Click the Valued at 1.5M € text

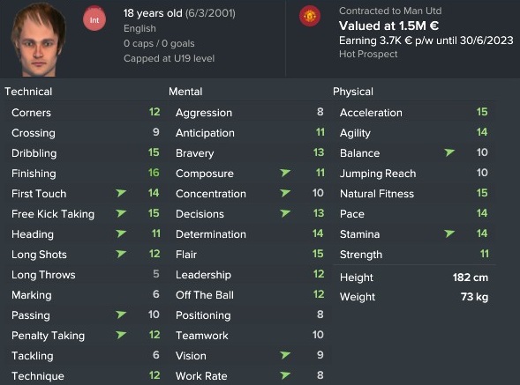click(x=388, y=26)
